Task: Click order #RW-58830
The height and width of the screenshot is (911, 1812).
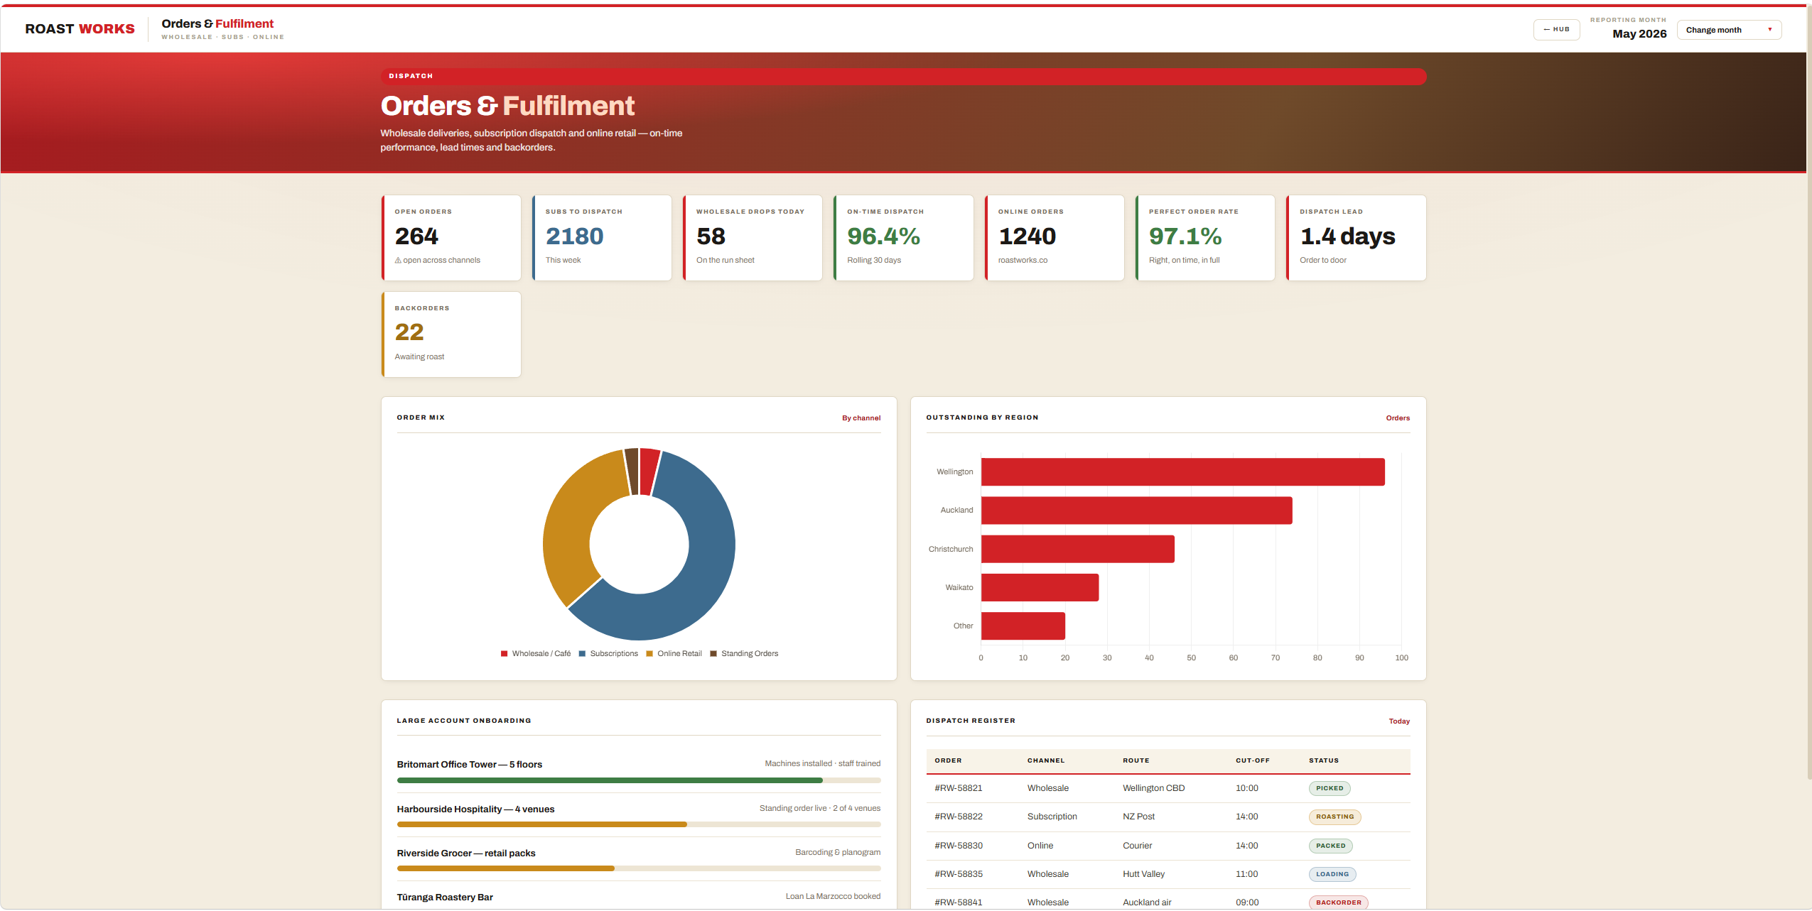Action: pyautogui.click(x=958, y=846)
